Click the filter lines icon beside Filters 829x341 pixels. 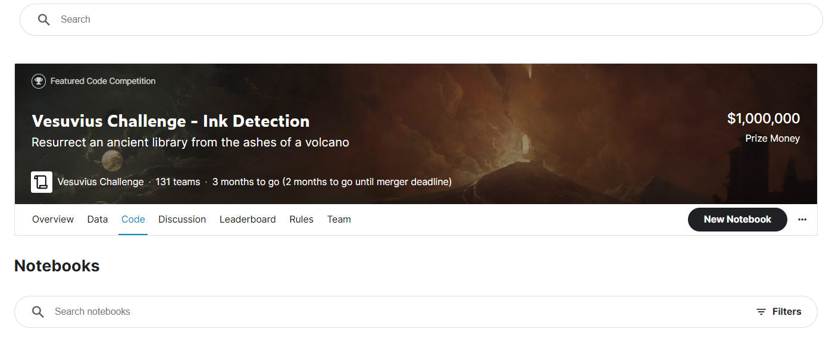pos(761,312)
